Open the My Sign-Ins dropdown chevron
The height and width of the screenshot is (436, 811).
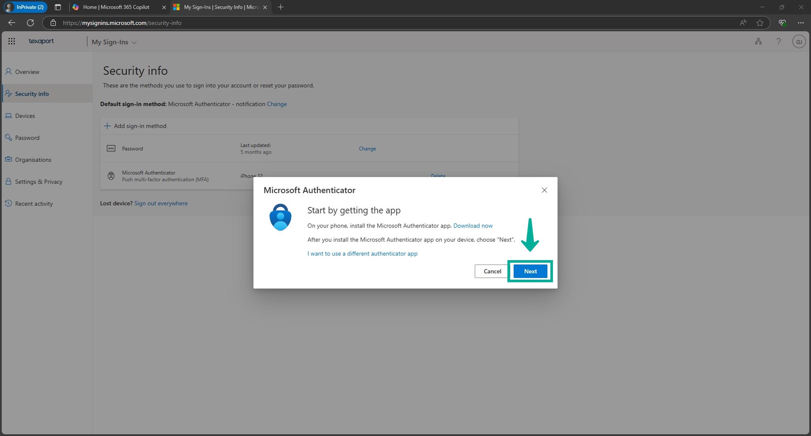pos(134,42)
